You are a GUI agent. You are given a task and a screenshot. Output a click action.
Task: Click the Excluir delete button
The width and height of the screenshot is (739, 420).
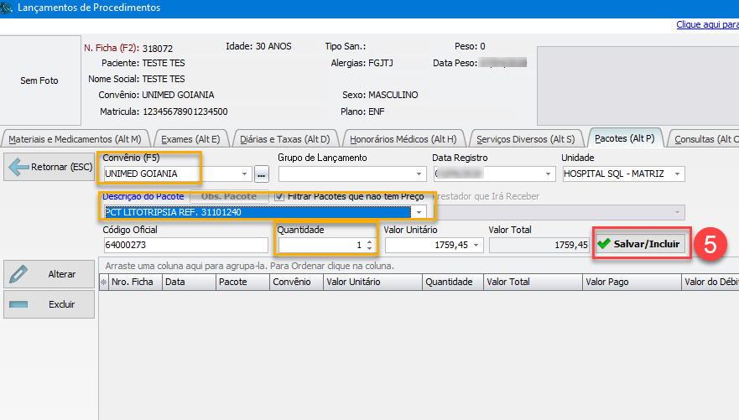pyautogui.click(x=49, y=303)
